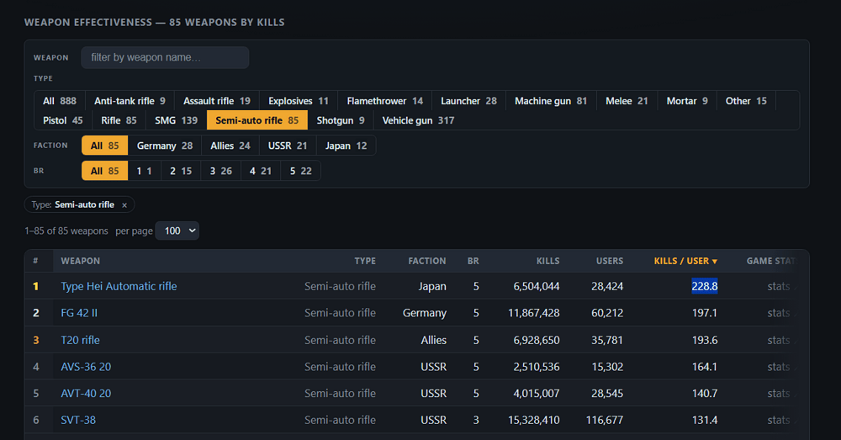Viewport: 841px width, 440px height.
Task: Open SVT-38 weapon link
Action: (78, 420)
